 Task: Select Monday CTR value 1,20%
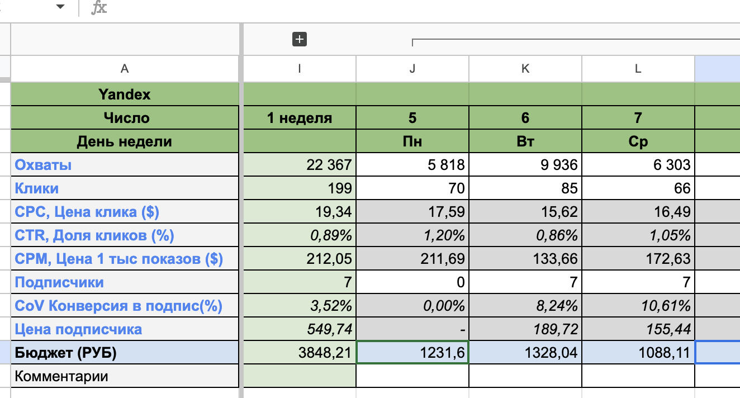[412, 235]
